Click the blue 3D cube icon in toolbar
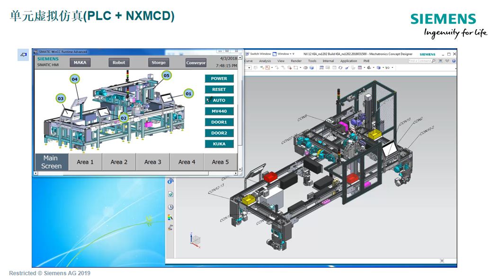The width and height of the screenshot is (498, 279). [x=311, y=68]
